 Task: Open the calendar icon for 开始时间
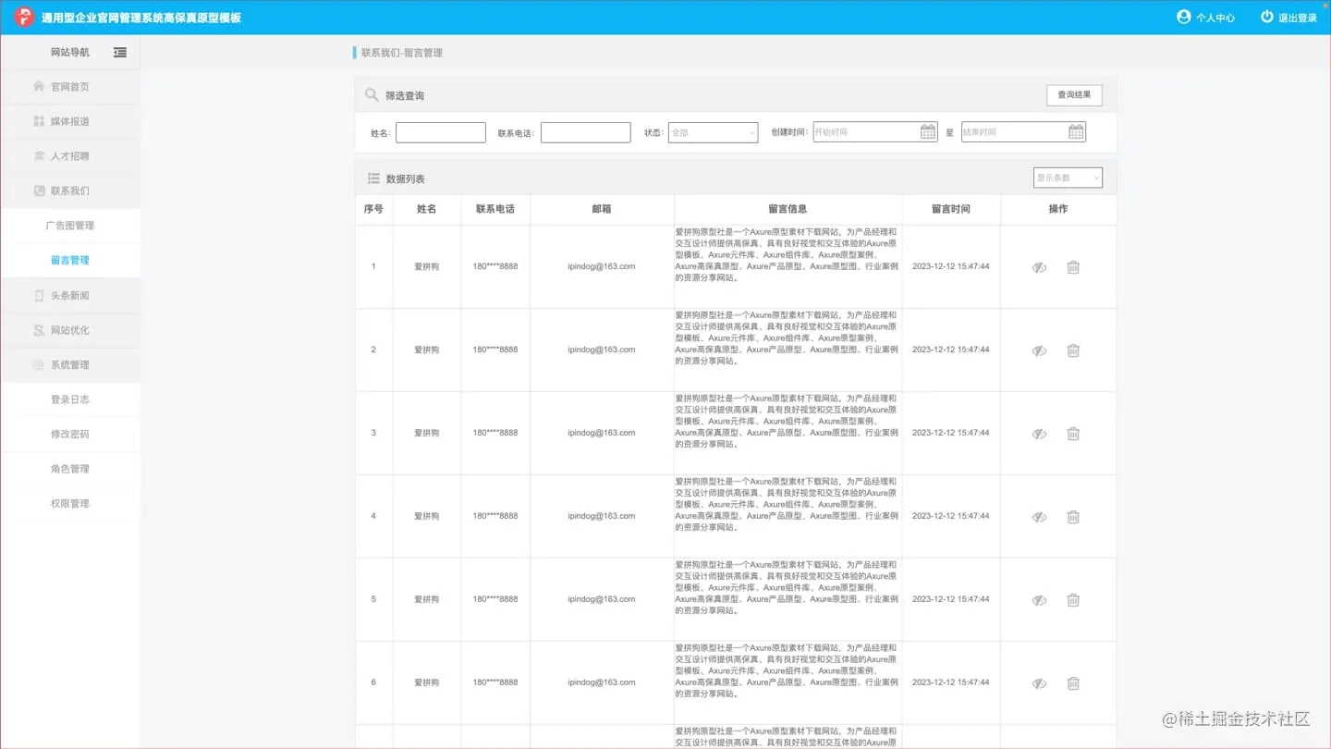click(928, 132)
